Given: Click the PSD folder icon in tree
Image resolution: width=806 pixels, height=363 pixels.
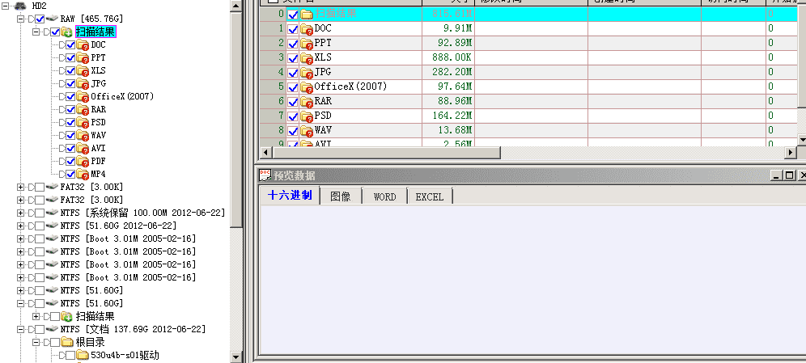Looking at the screenshot, I should tap(83, 123).
